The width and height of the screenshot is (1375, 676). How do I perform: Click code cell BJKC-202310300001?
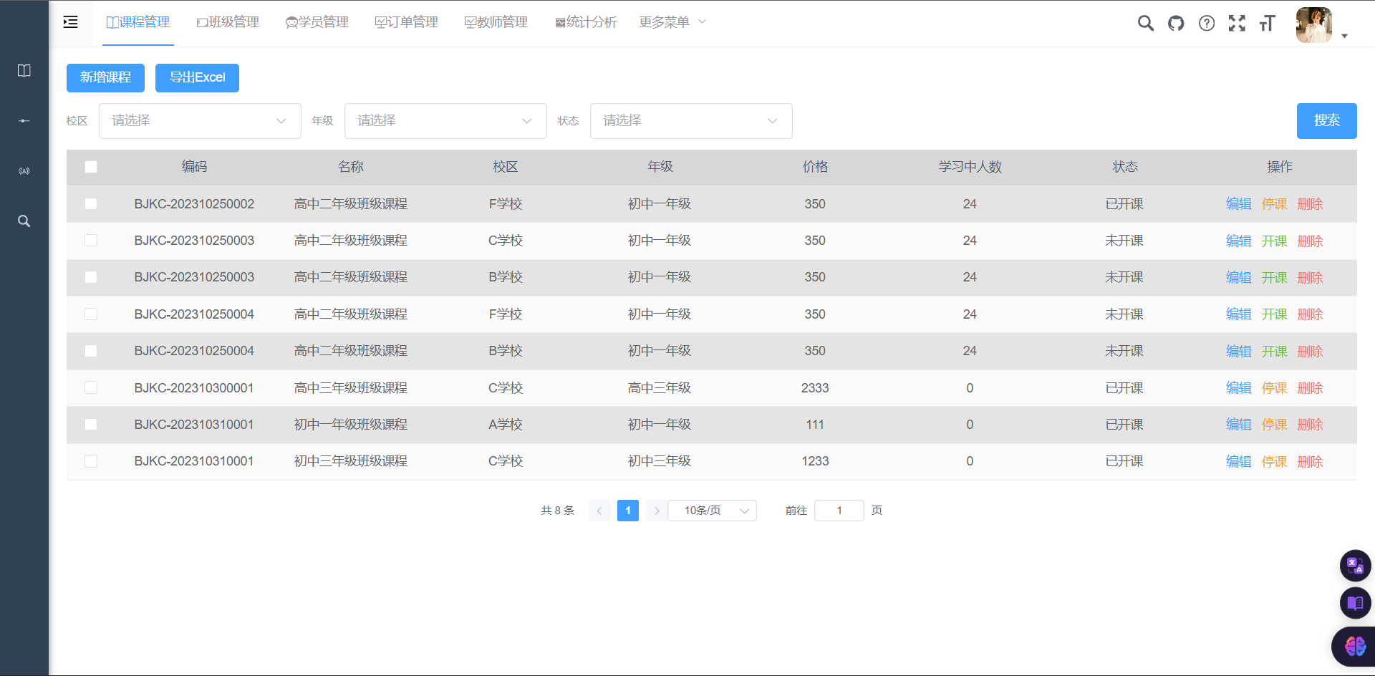(x=194, y=388)
